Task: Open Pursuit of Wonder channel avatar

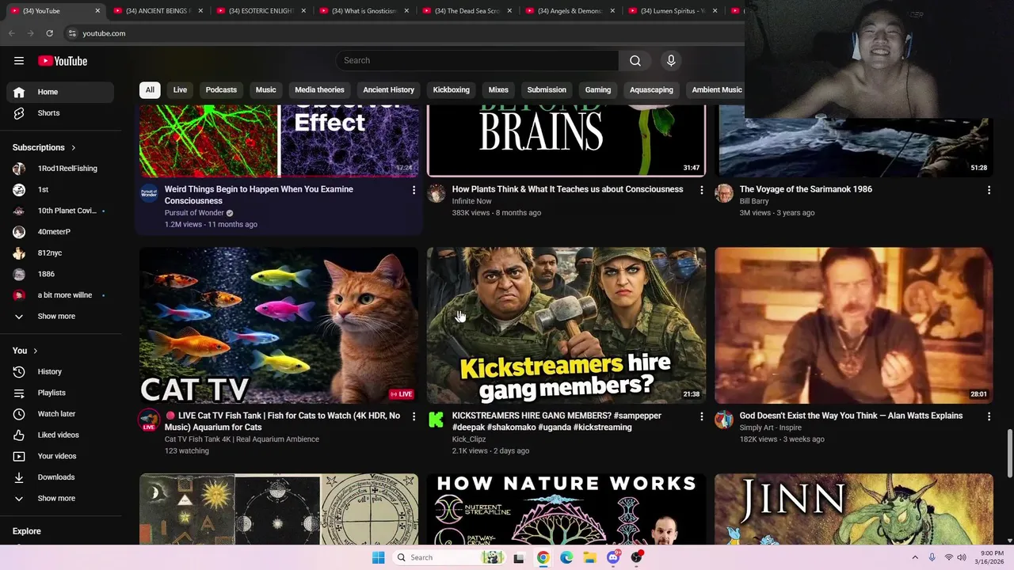Action: click(149, 193)
